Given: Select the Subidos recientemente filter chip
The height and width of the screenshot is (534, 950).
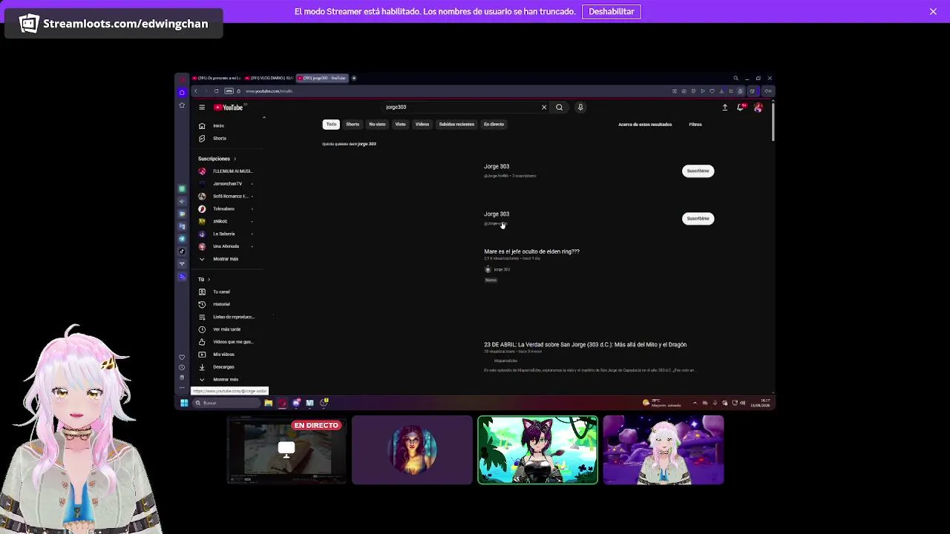Looking at the screenshot, I should (456, 125).
